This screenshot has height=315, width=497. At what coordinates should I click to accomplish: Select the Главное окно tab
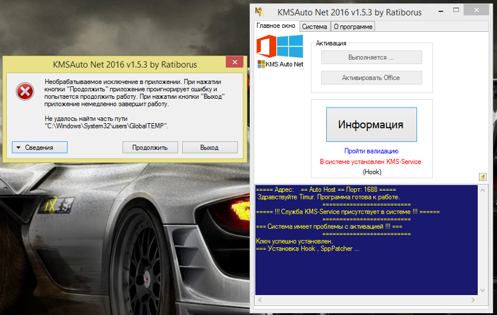coord(276,27)
